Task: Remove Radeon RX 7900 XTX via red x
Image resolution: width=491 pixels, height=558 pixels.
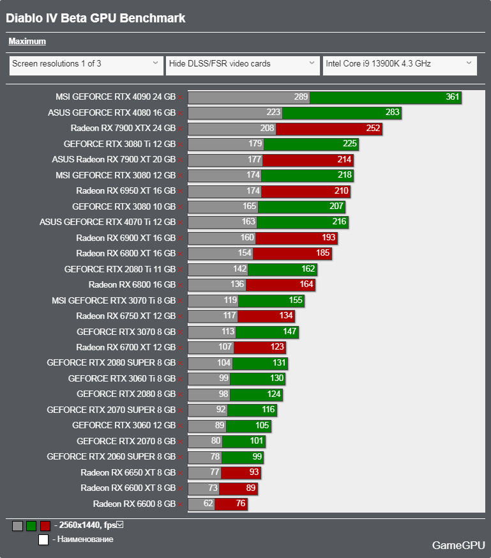Action: [x=181, y=128]
